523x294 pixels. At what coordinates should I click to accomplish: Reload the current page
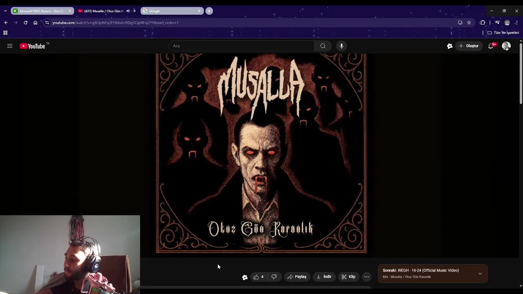[25, 23]
